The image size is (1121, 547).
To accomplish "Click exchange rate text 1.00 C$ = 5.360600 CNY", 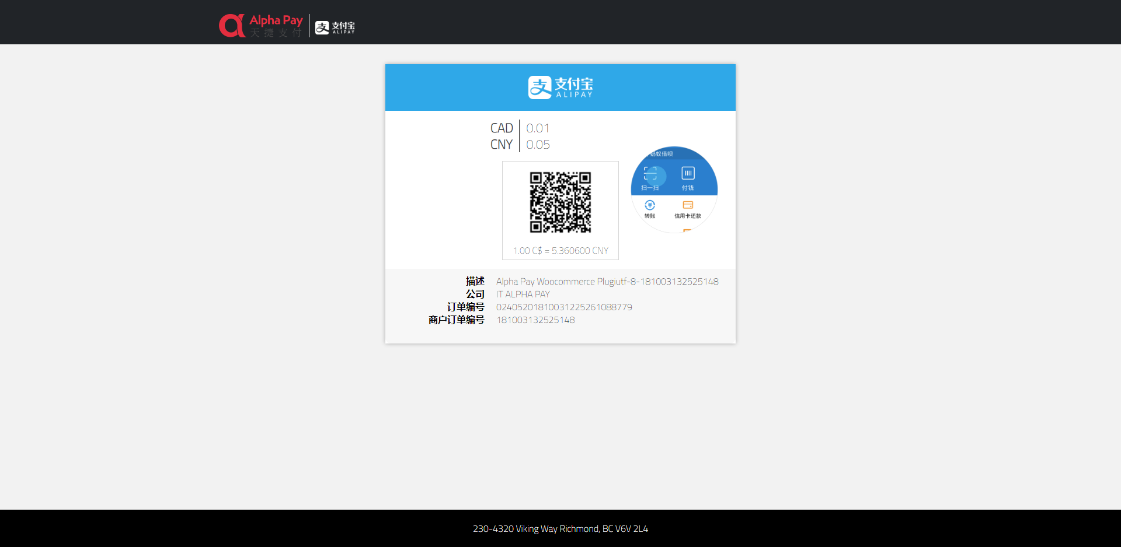I will pos(560,251).
